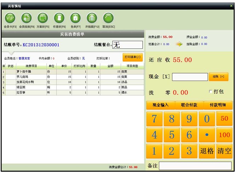Click the 会员卡 VIP card icon
Viewport: 235px width, 172px height.
pos(10,18)
